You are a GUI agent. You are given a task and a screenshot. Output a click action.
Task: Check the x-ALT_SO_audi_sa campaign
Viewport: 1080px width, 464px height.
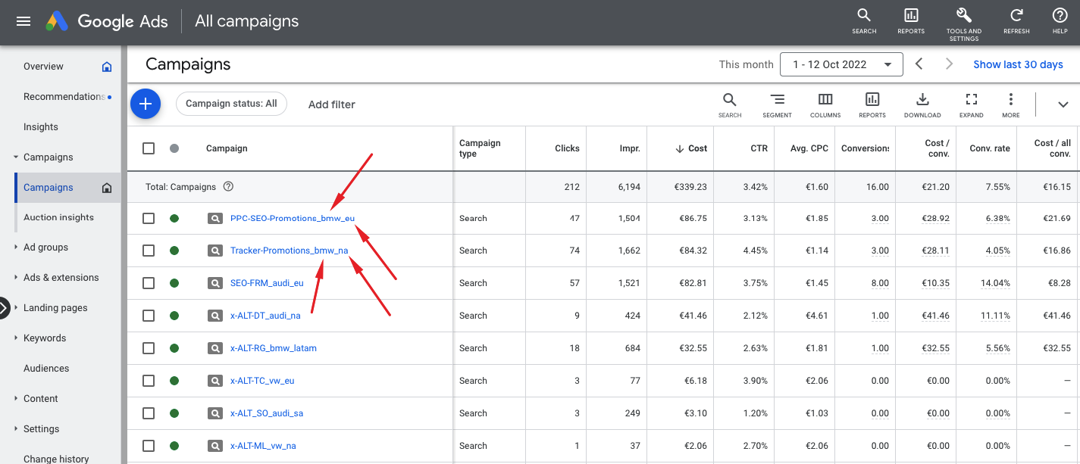pyautogui.click(x=149, y=413)
